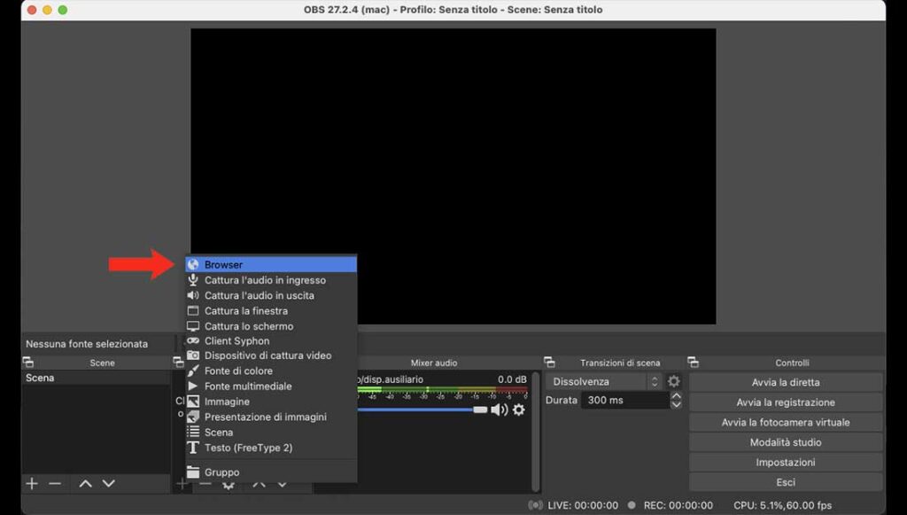This screenshot has height=515, width=907.
Task: Open the Dissolvenza transition dropdown
Action: coord(604,382)
